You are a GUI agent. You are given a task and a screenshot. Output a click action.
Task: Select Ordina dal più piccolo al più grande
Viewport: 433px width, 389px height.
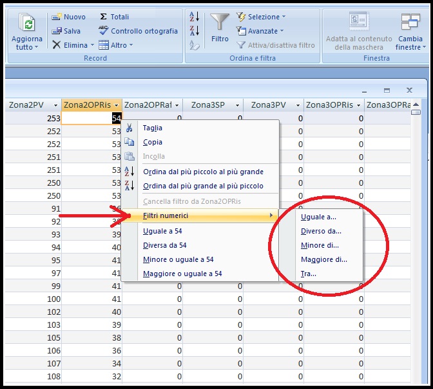[x=200, y=172]
